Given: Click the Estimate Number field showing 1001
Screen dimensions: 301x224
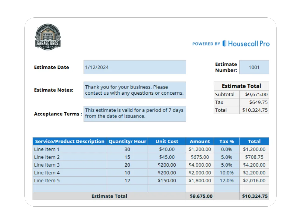Looking at the screenshot, I should [254, 67].
